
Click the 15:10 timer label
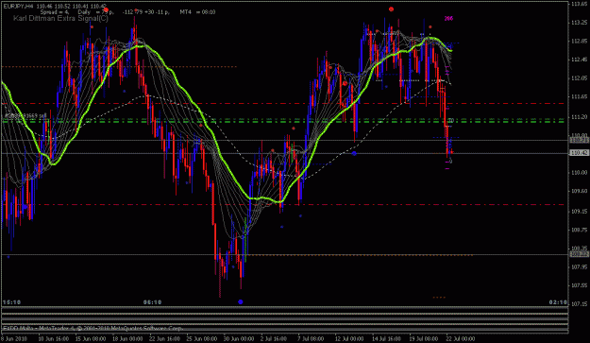[11, 302]
